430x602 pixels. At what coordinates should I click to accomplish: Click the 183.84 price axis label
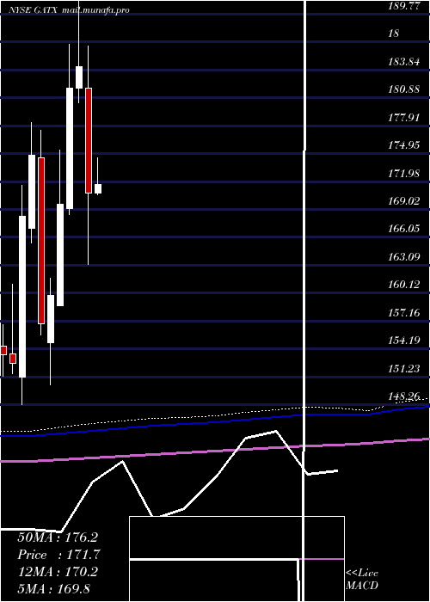click(404, 62)
